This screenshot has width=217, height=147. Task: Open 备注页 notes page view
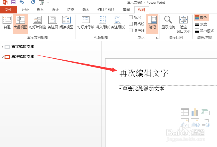coord(53,22)
